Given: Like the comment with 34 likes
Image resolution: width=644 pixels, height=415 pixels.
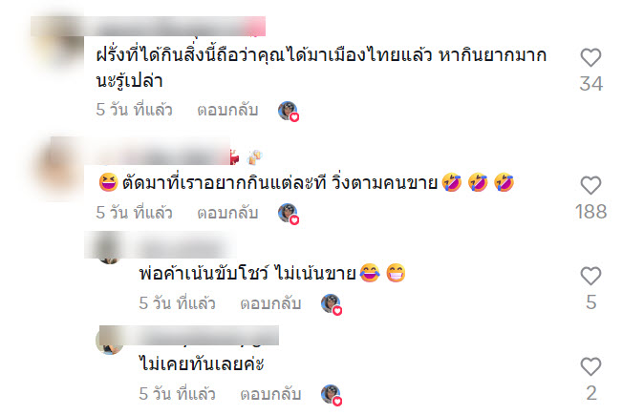Looking at the screenshot, I should (590, 57).
